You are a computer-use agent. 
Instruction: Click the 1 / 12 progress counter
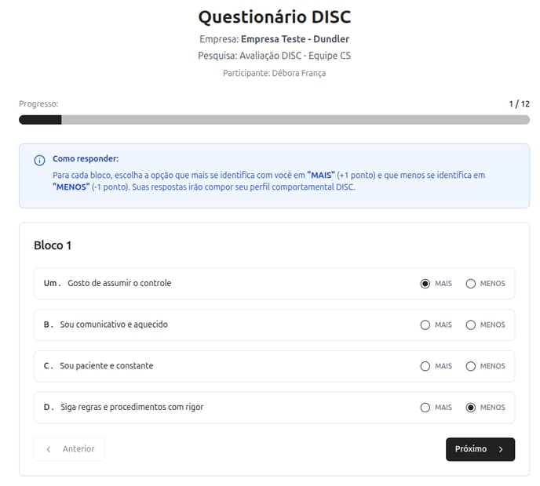pyautogui.click(x=520, y=104)
